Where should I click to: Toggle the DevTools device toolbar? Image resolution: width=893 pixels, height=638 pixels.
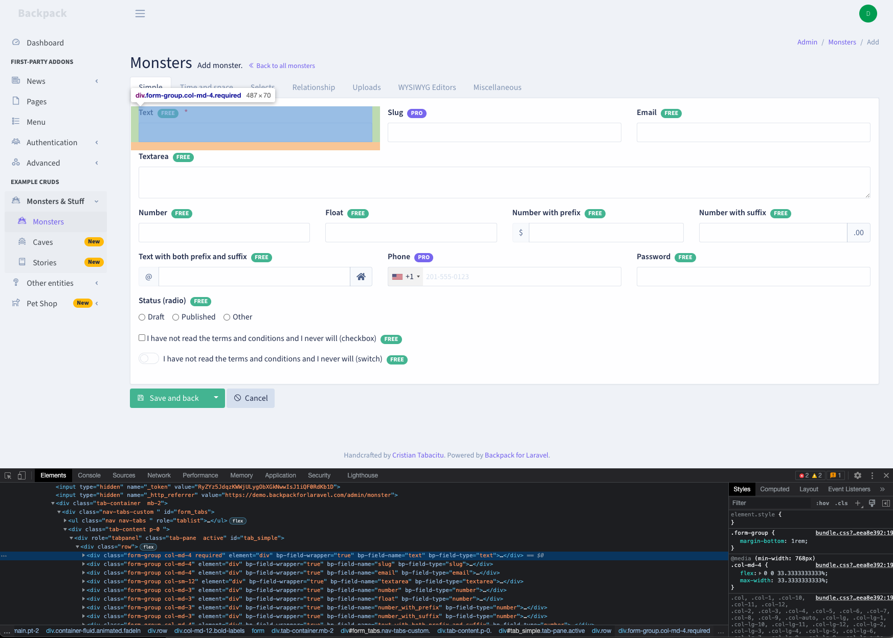point(21,475)
